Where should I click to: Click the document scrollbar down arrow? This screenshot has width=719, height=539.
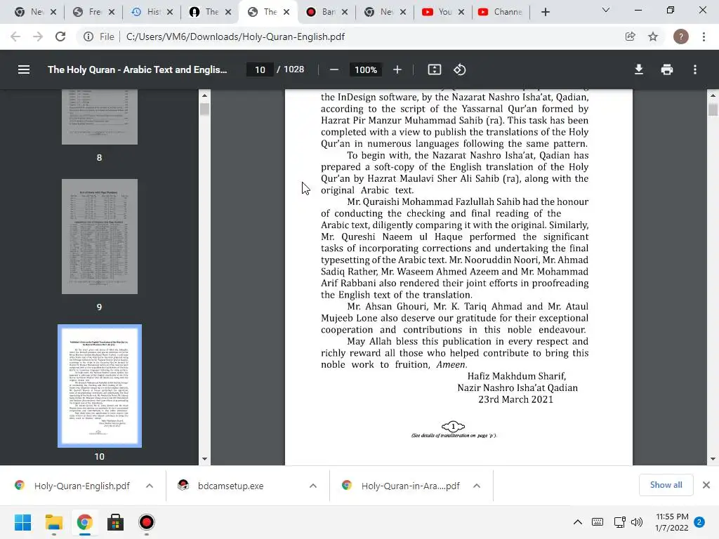click(x=713, y=459)
